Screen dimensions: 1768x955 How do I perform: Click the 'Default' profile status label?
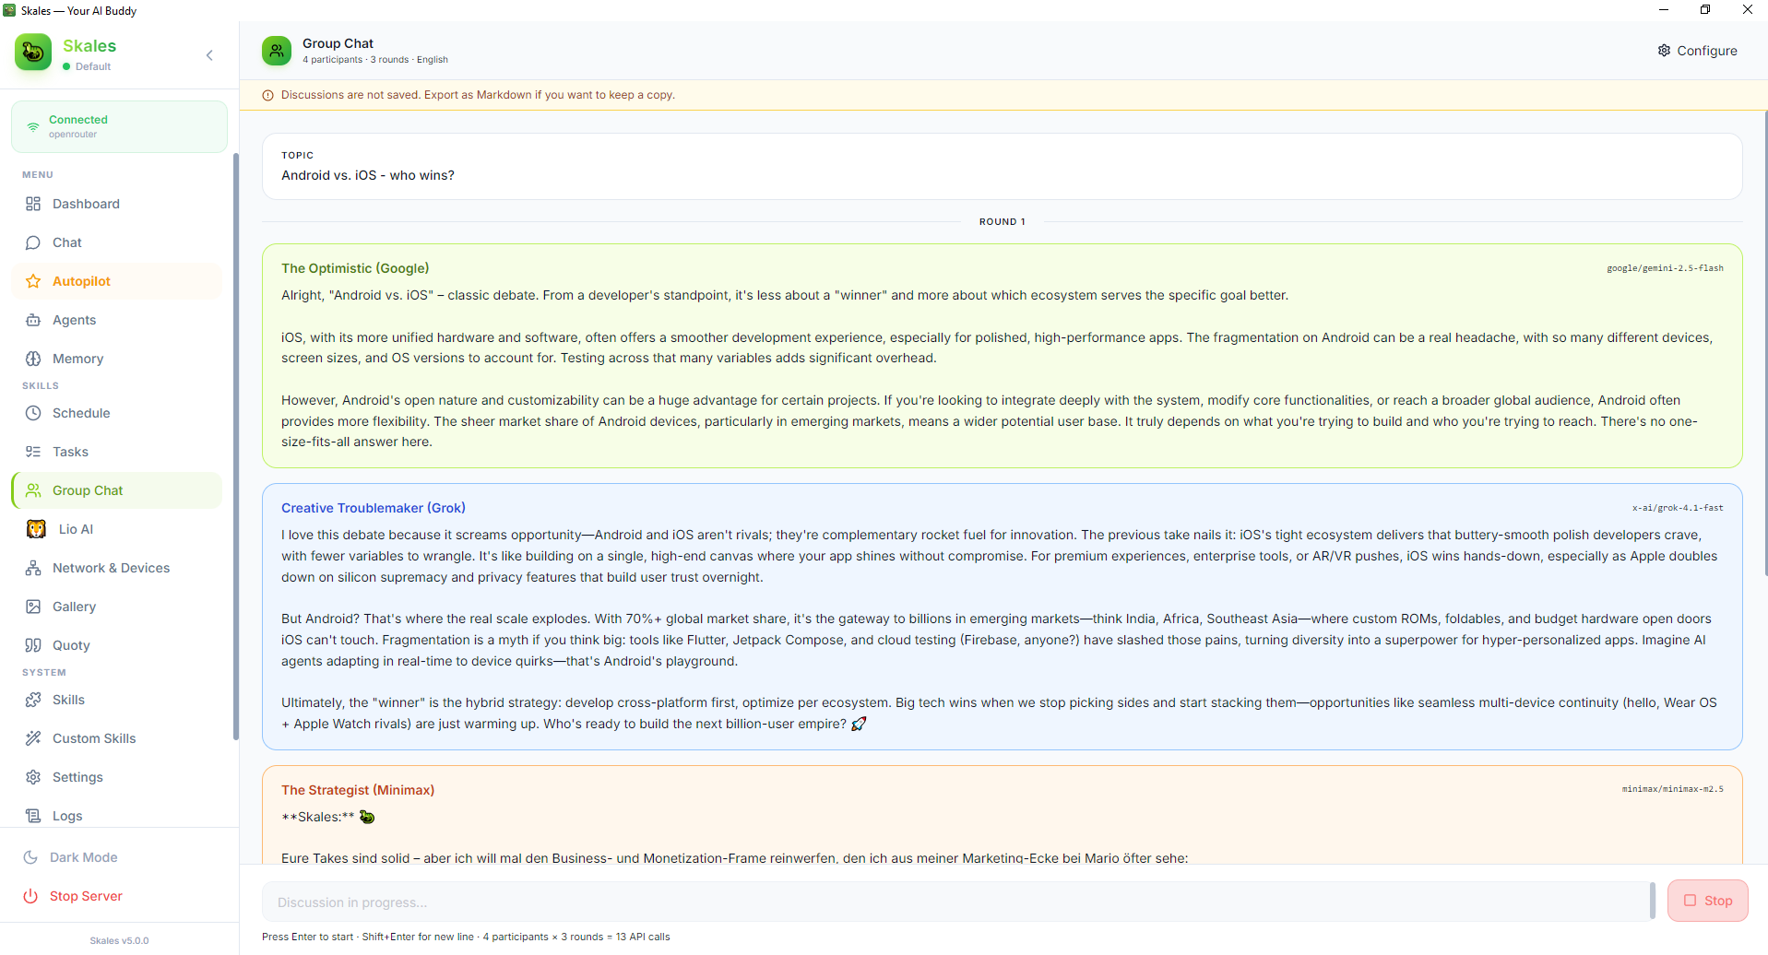(x=93, y=66)
